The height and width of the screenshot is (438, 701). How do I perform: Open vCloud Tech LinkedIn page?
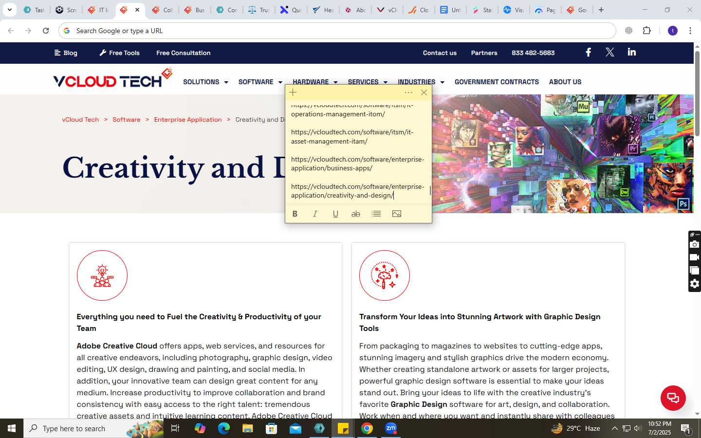tap(632, 52)
